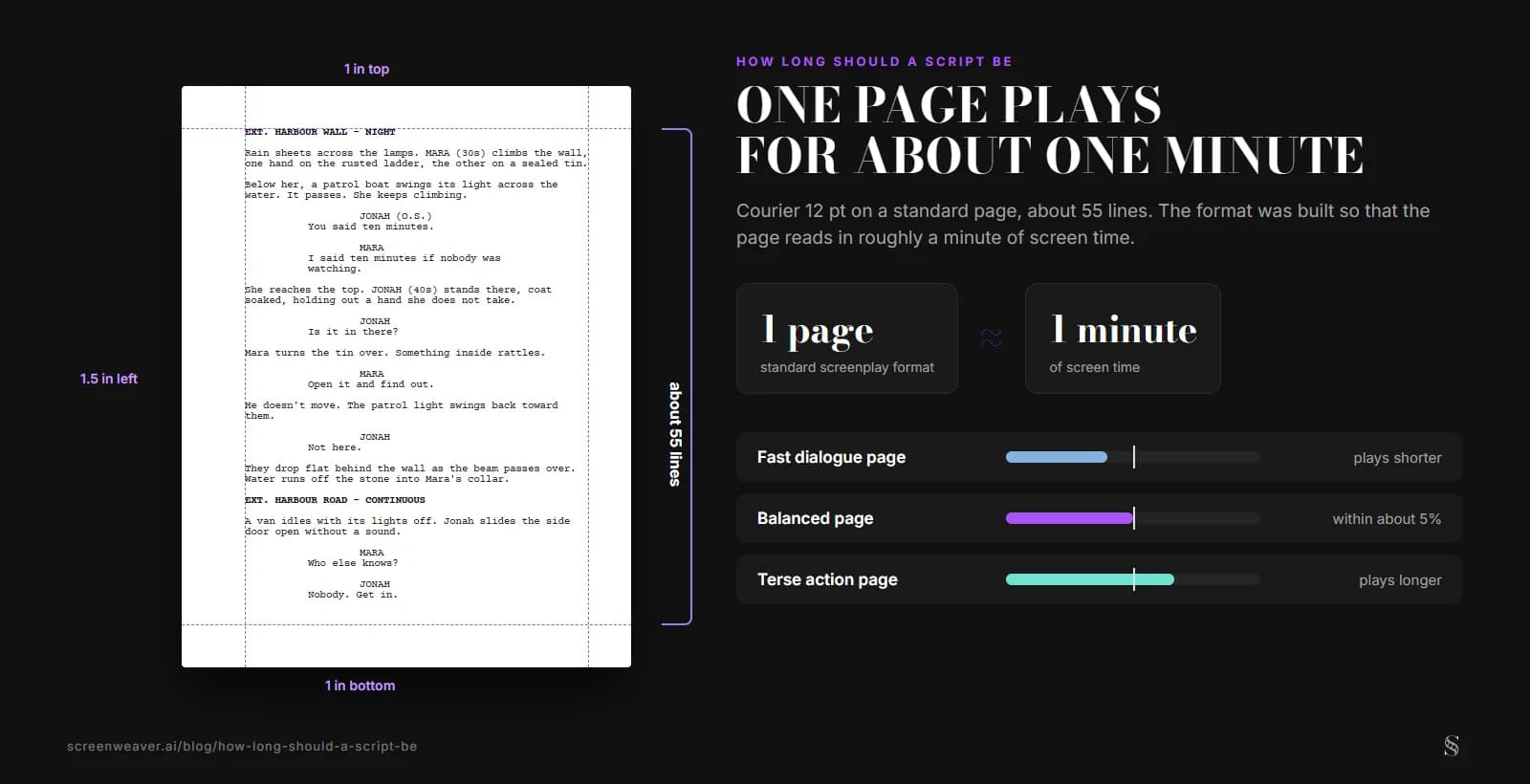Click the '1 in bottom' margin label
This screenshot has height=784, width=1530.
click(x=360, y=686)
